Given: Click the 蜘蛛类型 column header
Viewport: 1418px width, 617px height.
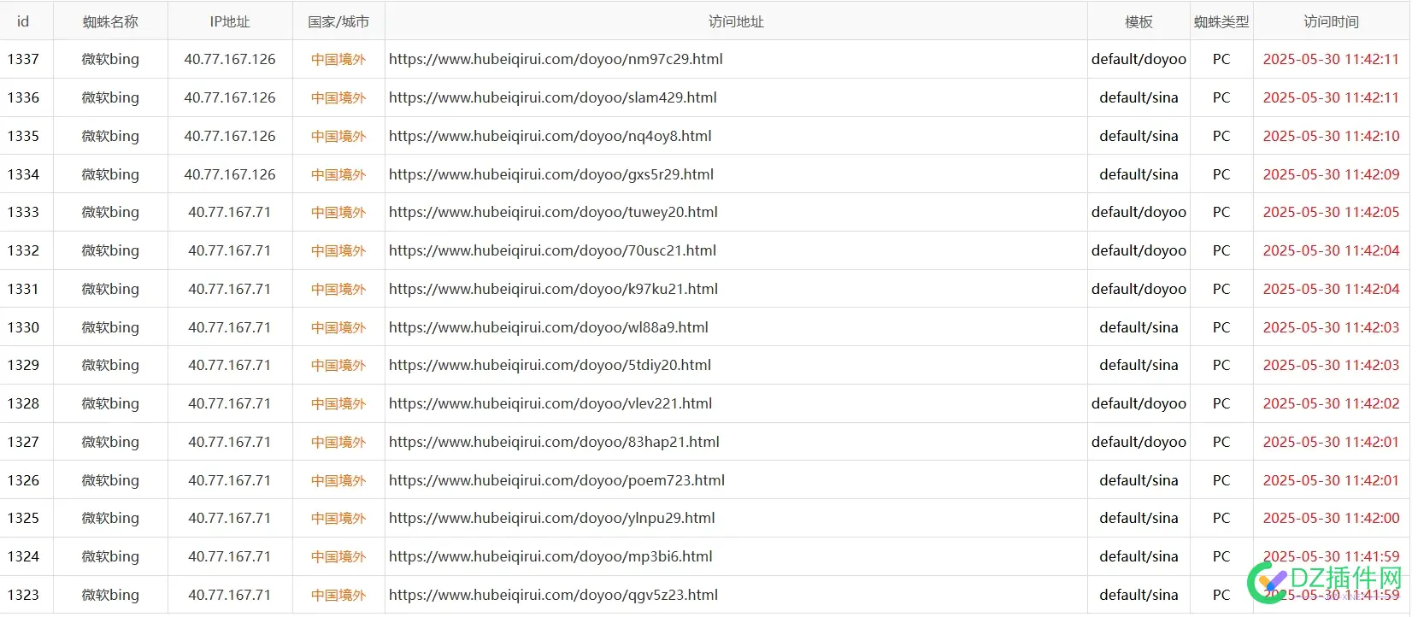Looking at the screenshot, I should (x=1221, y=21).
